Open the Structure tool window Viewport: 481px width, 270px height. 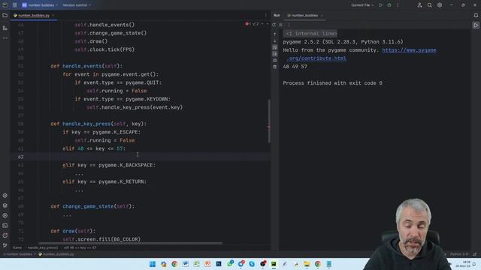(5, 28)
